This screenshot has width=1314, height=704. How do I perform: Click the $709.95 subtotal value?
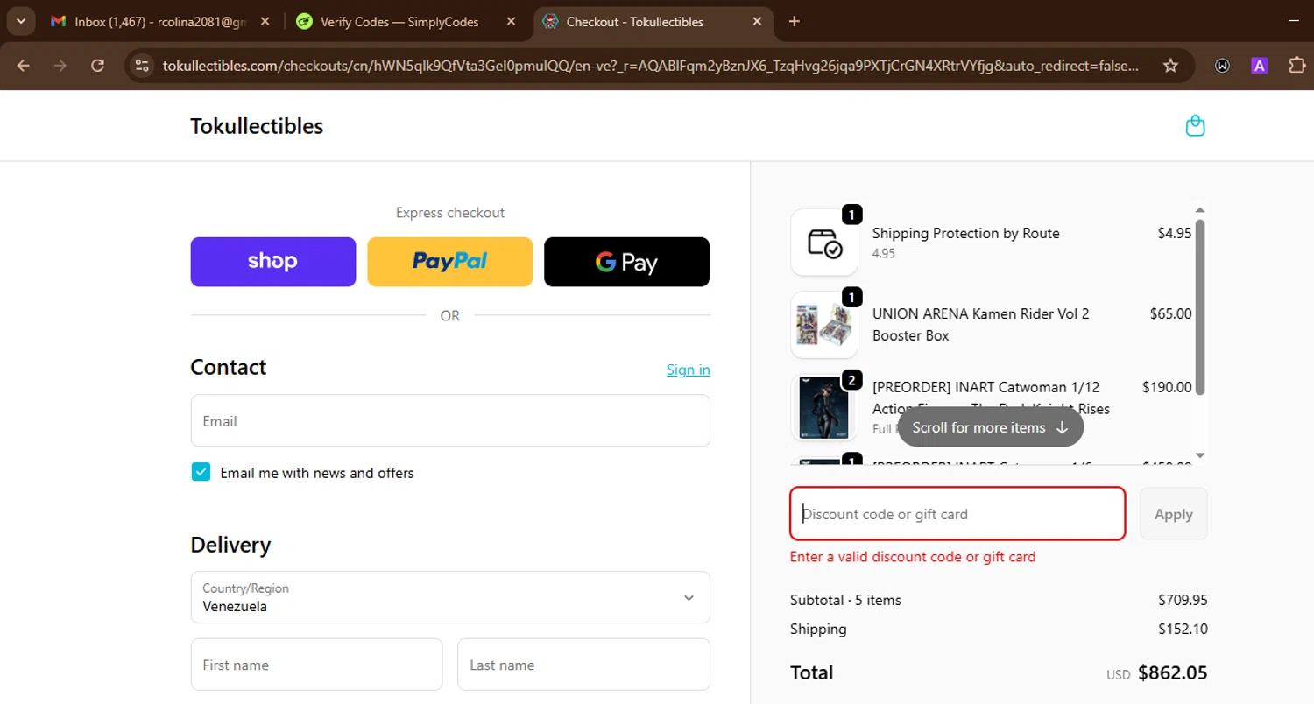click(1183, 600)
